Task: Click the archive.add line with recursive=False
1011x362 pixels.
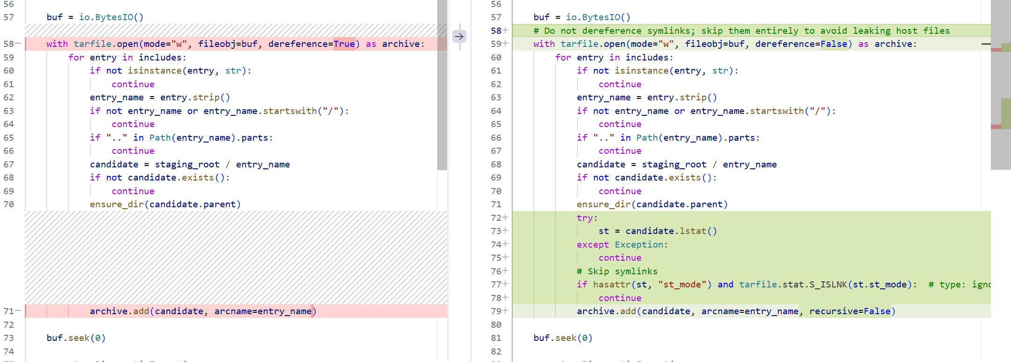Action: coord(751,311)
